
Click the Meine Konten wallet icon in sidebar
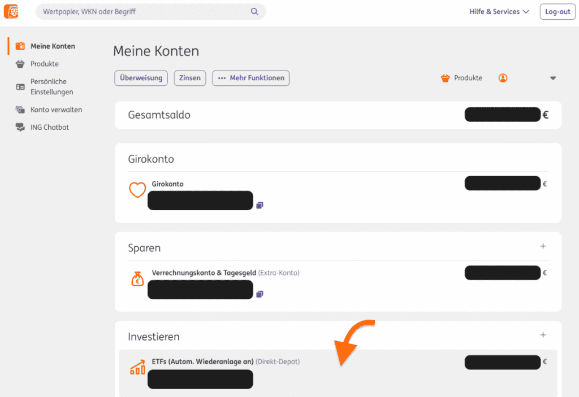pyautogui.click(x=20, y=46)
